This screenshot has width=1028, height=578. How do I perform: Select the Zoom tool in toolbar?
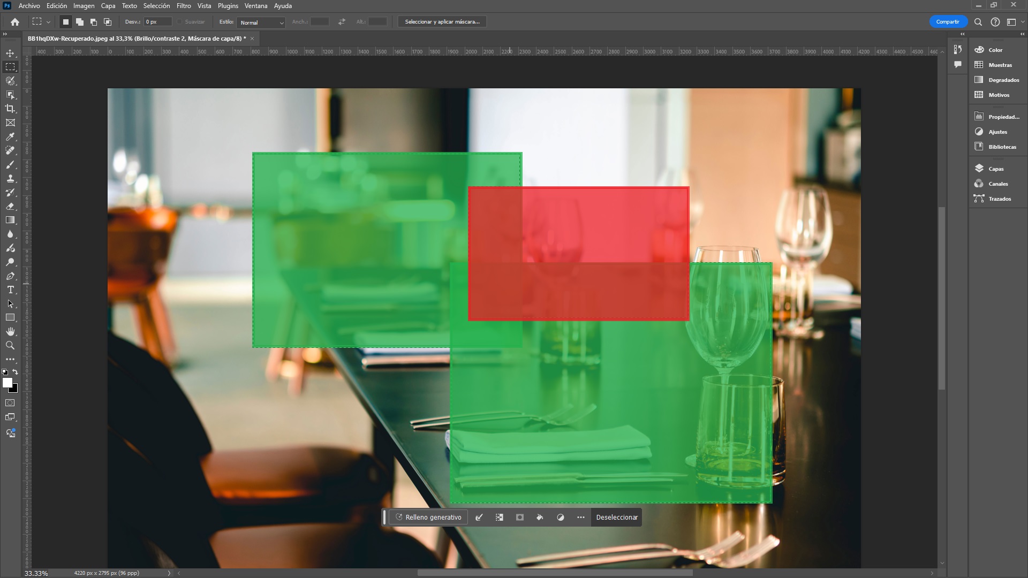(x=10, y=345)
